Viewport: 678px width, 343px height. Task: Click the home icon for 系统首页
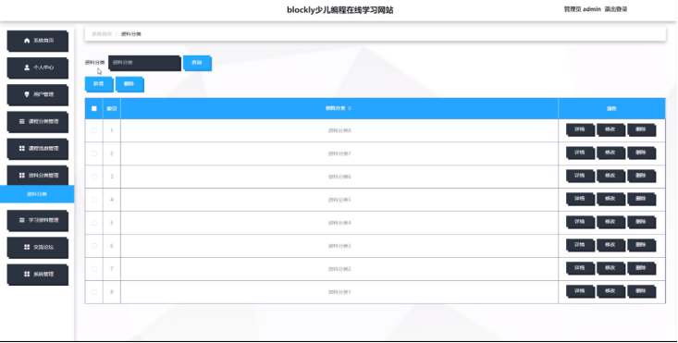pyautogui.click(x=27, y=41)
